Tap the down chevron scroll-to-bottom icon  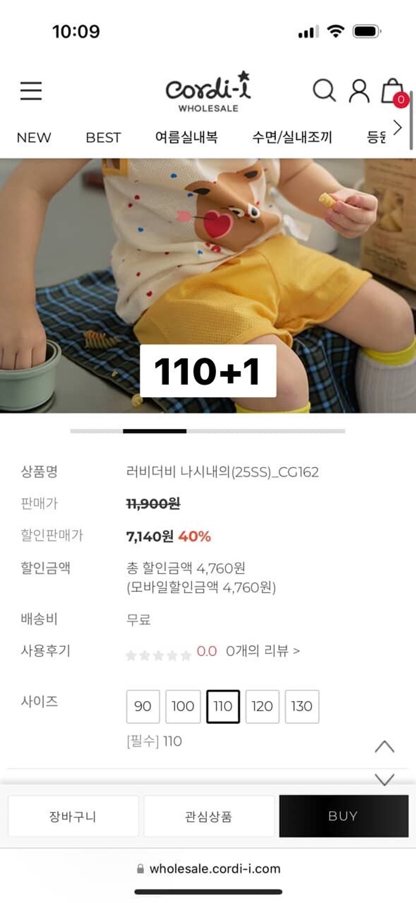[384, 779]
